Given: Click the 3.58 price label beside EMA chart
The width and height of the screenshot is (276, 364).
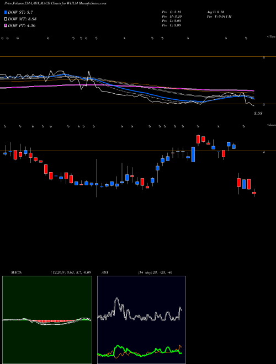Looking at the screenshot, I should (x=258, y=114).
